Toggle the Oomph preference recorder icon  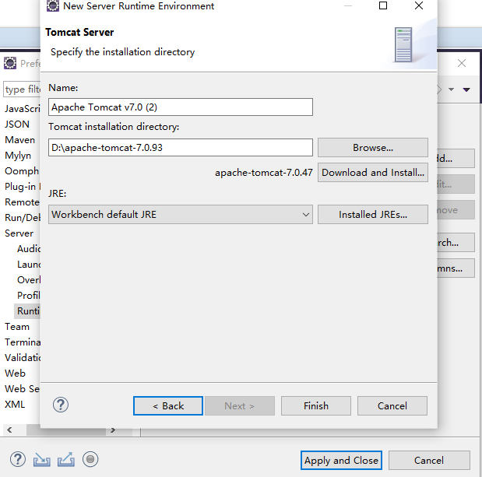point(90,460)
